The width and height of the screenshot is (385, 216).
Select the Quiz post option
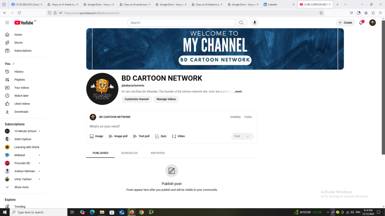161,136
